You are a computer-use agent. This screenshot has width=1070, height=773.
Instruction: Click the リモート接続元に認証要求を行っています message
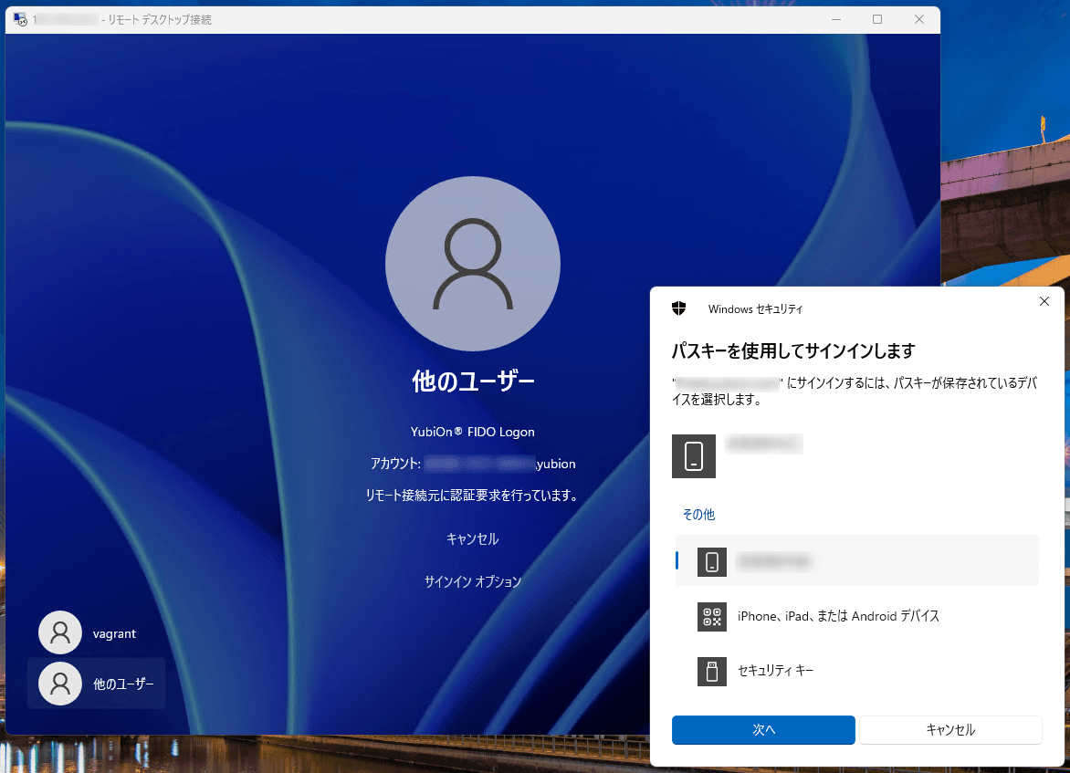(x=472, y=496)
